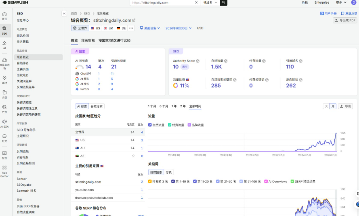The width and height of the screenshot is (359, 216).
Task: Toggle 第 21-50 名 checkbox
Action: (218, 181)
